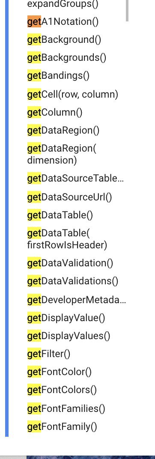Select the truncated getDataSourceTable… entry

click(76, 178)
